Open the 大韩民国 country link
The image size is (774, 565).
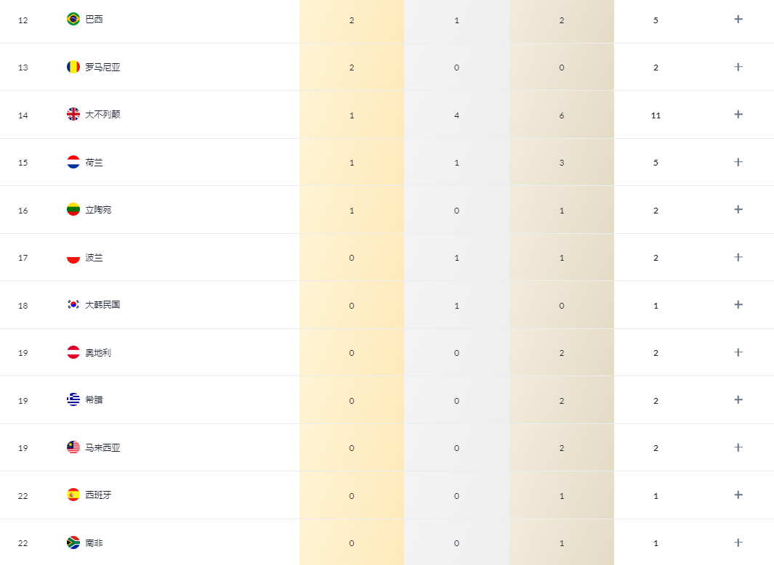(102, 305)
